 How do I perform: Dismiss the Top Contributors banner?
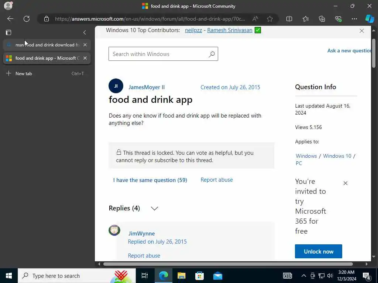tap(362, 31)
